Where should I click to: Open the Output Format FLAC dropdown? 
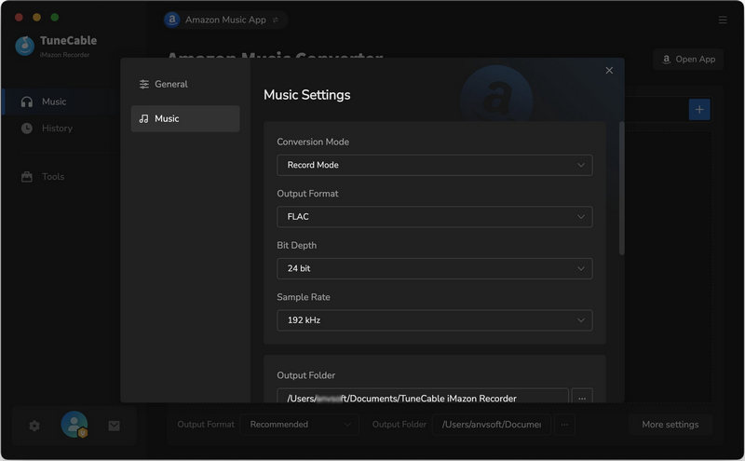pyautogui.click(x=434, y=217)
